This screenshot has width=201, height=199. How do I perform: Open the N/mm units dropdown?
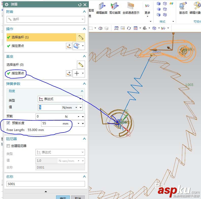coord(76,107)
